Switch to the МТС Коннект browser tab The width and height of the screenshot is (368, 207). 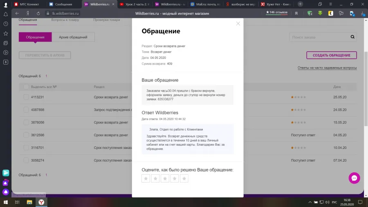(29, 4)
